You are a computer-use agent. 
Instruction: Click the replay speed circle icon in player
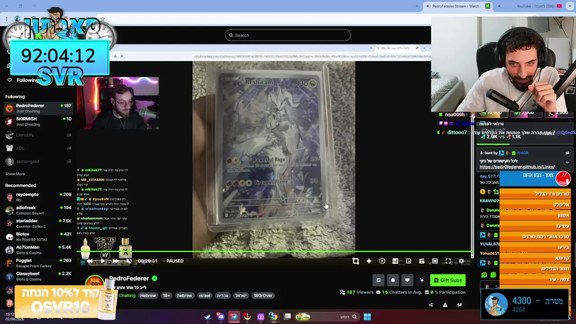382,261
